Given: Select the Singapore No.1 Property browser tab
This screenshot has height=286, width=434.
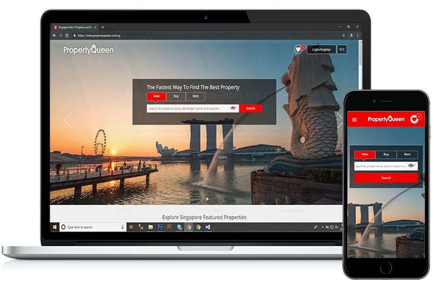Looking at the screenshot, I should click(x=75, y=27).
